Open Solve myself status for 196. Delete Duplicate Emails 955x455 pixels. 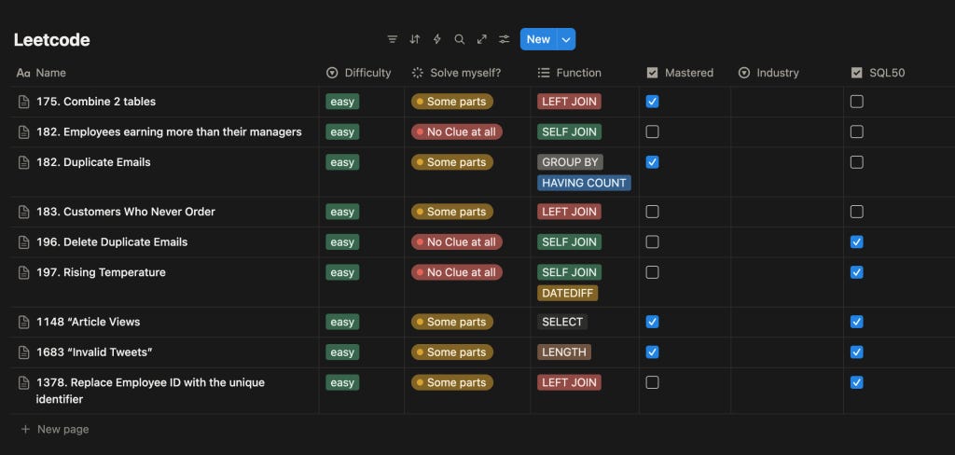point(457,242)
